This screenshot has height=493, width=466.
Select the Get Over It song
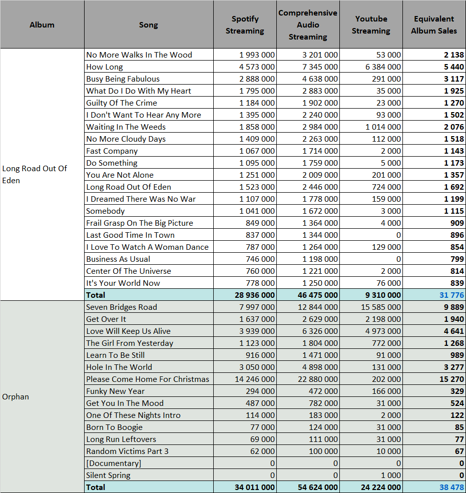(x=149, y=319)
